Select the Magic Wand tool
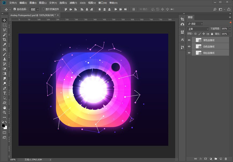This screenshot has height=162, width=233. click(x=5, y=35)
